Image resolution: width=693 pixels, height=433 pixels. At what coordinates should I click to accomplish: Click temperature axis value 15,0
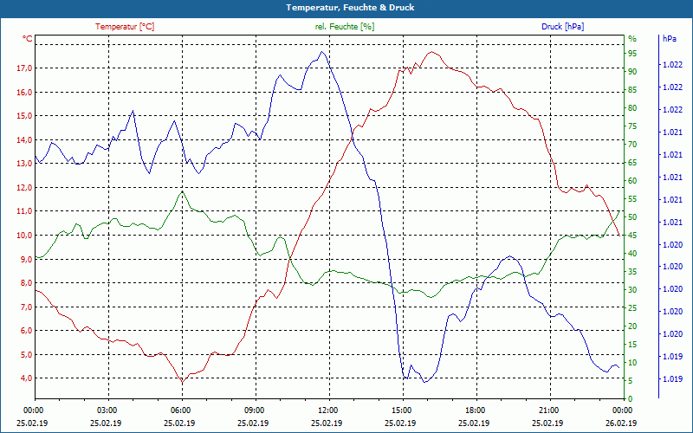pyautogui.click(x=24, y=116)
